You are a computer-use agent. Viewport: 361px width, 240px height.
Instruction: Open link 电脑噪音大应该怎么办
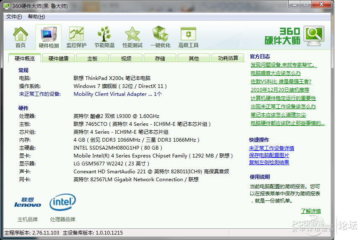(x=276, y=73)
